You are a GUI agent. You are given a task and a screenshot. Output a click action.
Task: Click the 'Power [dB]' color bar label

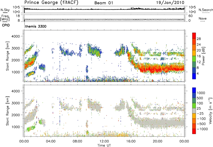pos(203,56)
